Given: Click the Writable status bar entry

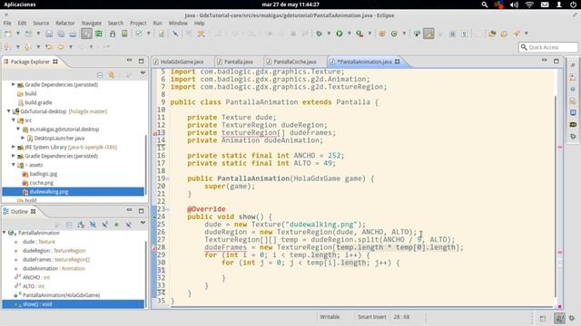Looking at the screenshot, I should click(x=330, y=317).
